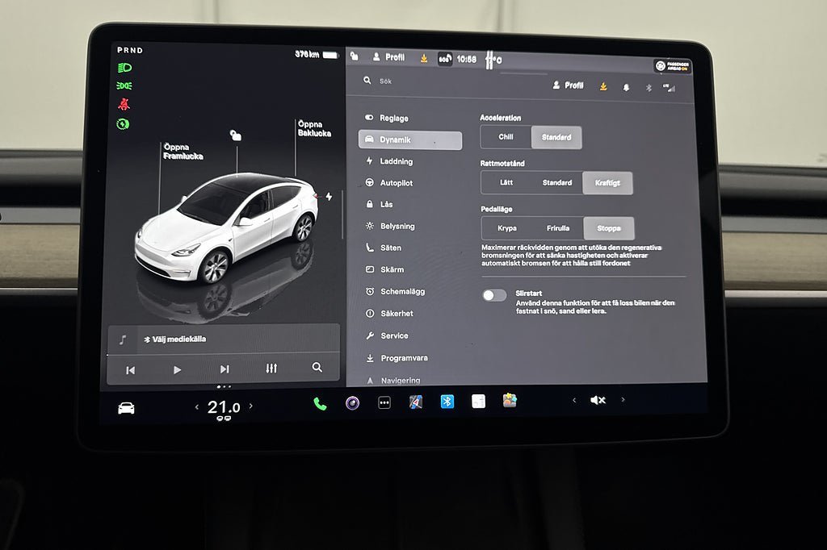The width and height of the screenshot is (827, 550).
Task: Set acceleration to Chill
Action: tap(506, 137)
